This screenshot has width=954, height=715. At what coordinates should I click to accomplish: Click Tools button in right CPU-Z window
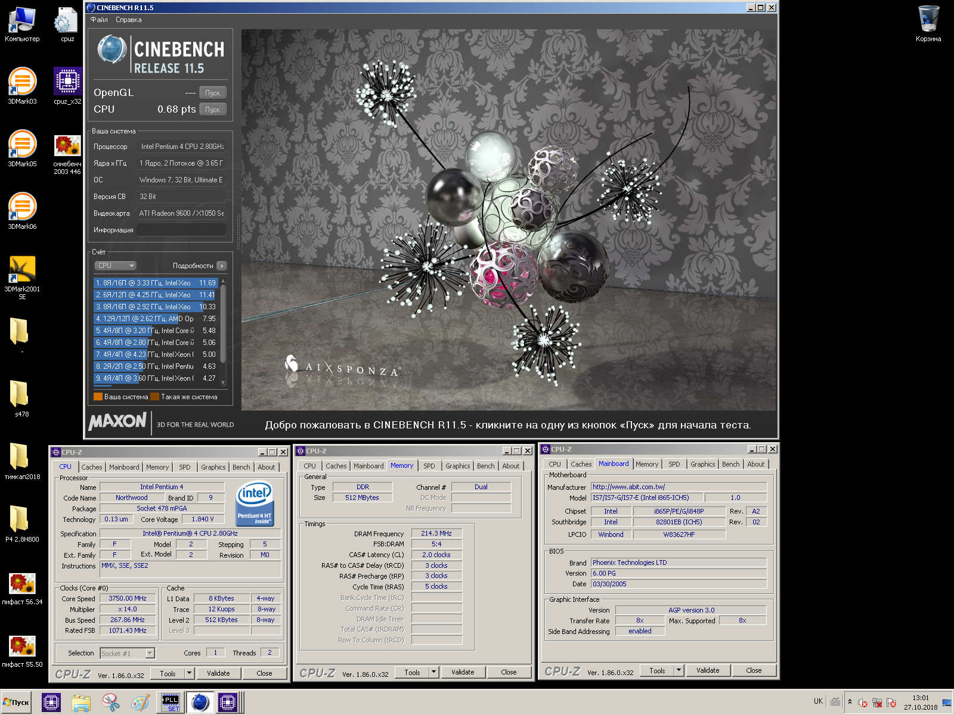coord(658,670)
